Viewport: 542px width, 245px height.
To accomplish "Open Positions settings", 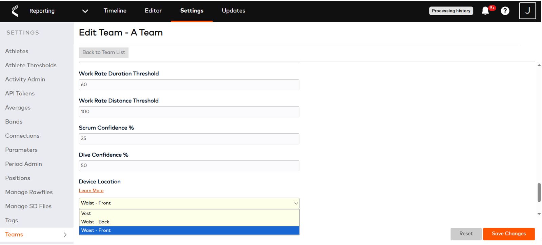I will pos(18,178).
